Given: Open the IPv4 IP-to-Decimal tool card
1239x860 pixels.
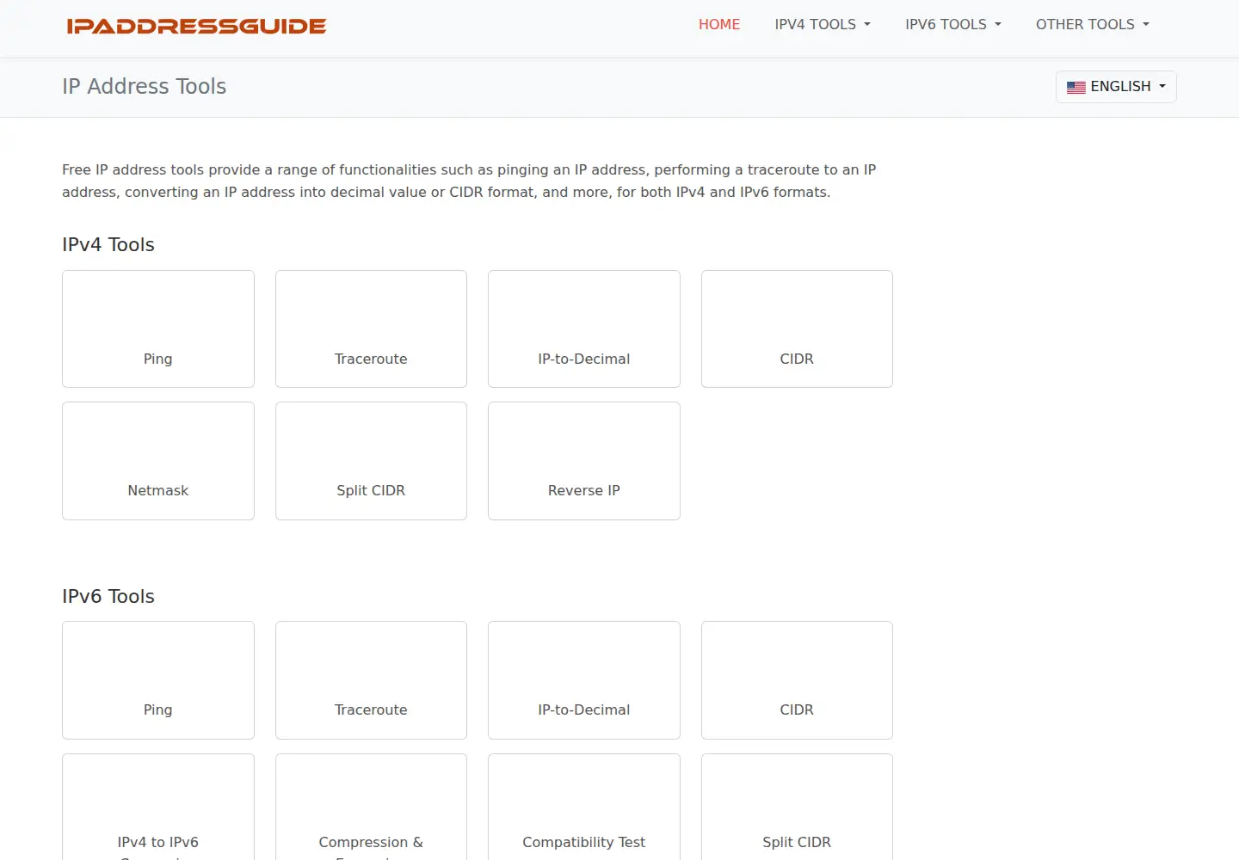Looking at the screenshot, I should click(584, 329).
